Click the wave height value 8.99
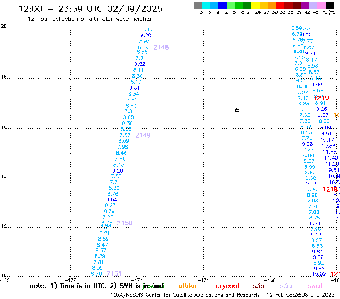 310,167
